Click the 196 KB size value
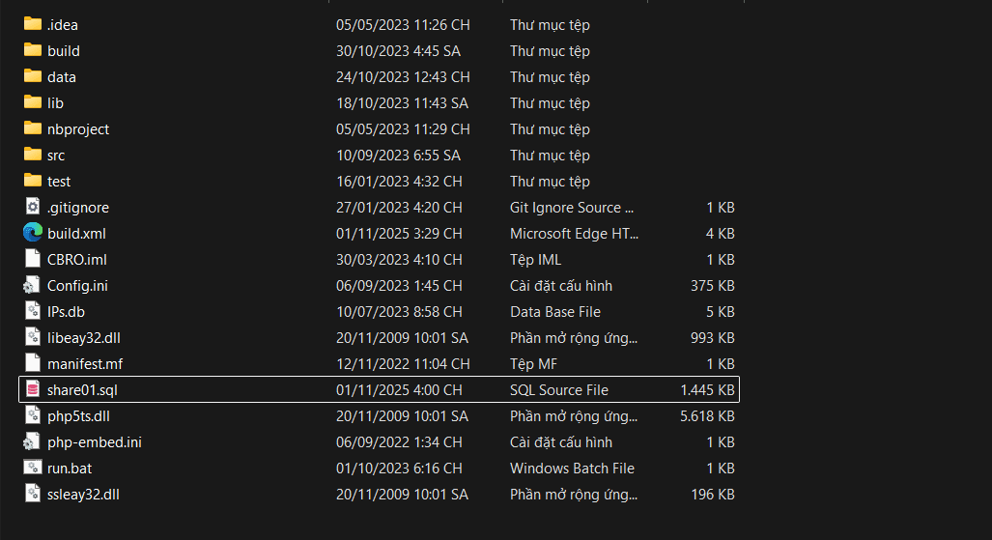This screenshot has height=540, width=992. [713, 494]
